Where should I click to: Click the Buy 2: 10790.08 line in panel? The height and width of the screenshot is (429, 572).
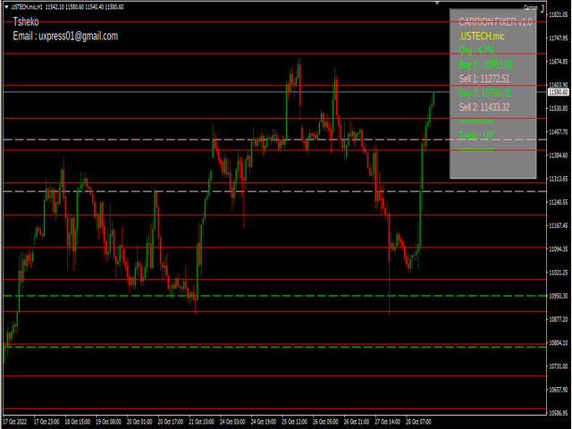(484, 93)
